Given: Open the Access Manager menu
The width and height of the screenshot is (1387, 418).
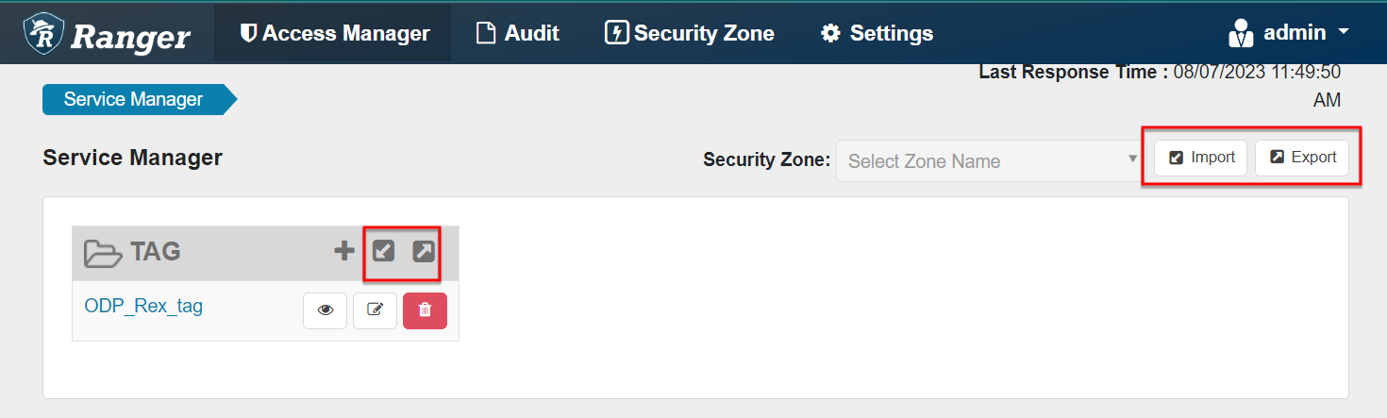Looking at the screenshot, I should point(335,34).
